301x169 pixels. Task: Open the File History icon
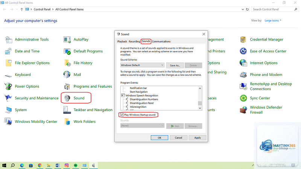click(67, 63)
